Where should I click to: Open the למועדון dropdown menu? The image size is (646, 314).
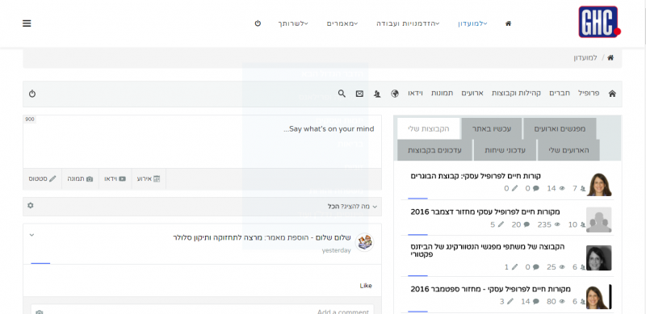pos(472,23)
